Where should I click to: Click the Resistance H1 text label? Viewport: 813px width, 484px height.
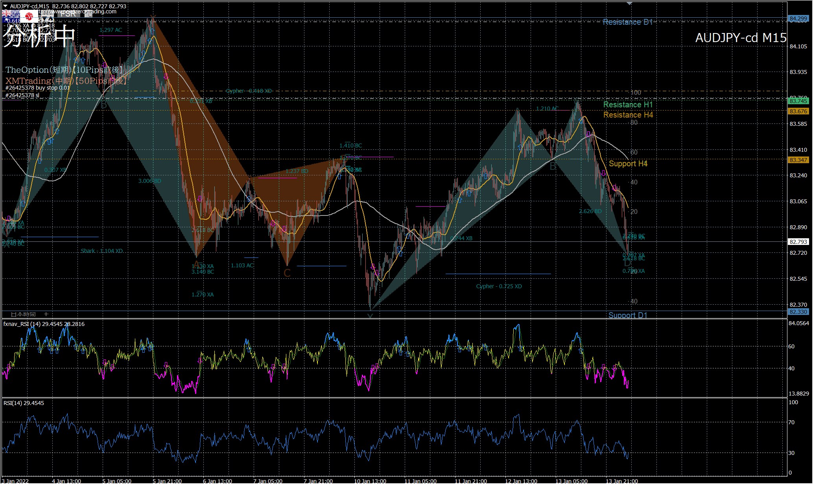coord(628,105)
